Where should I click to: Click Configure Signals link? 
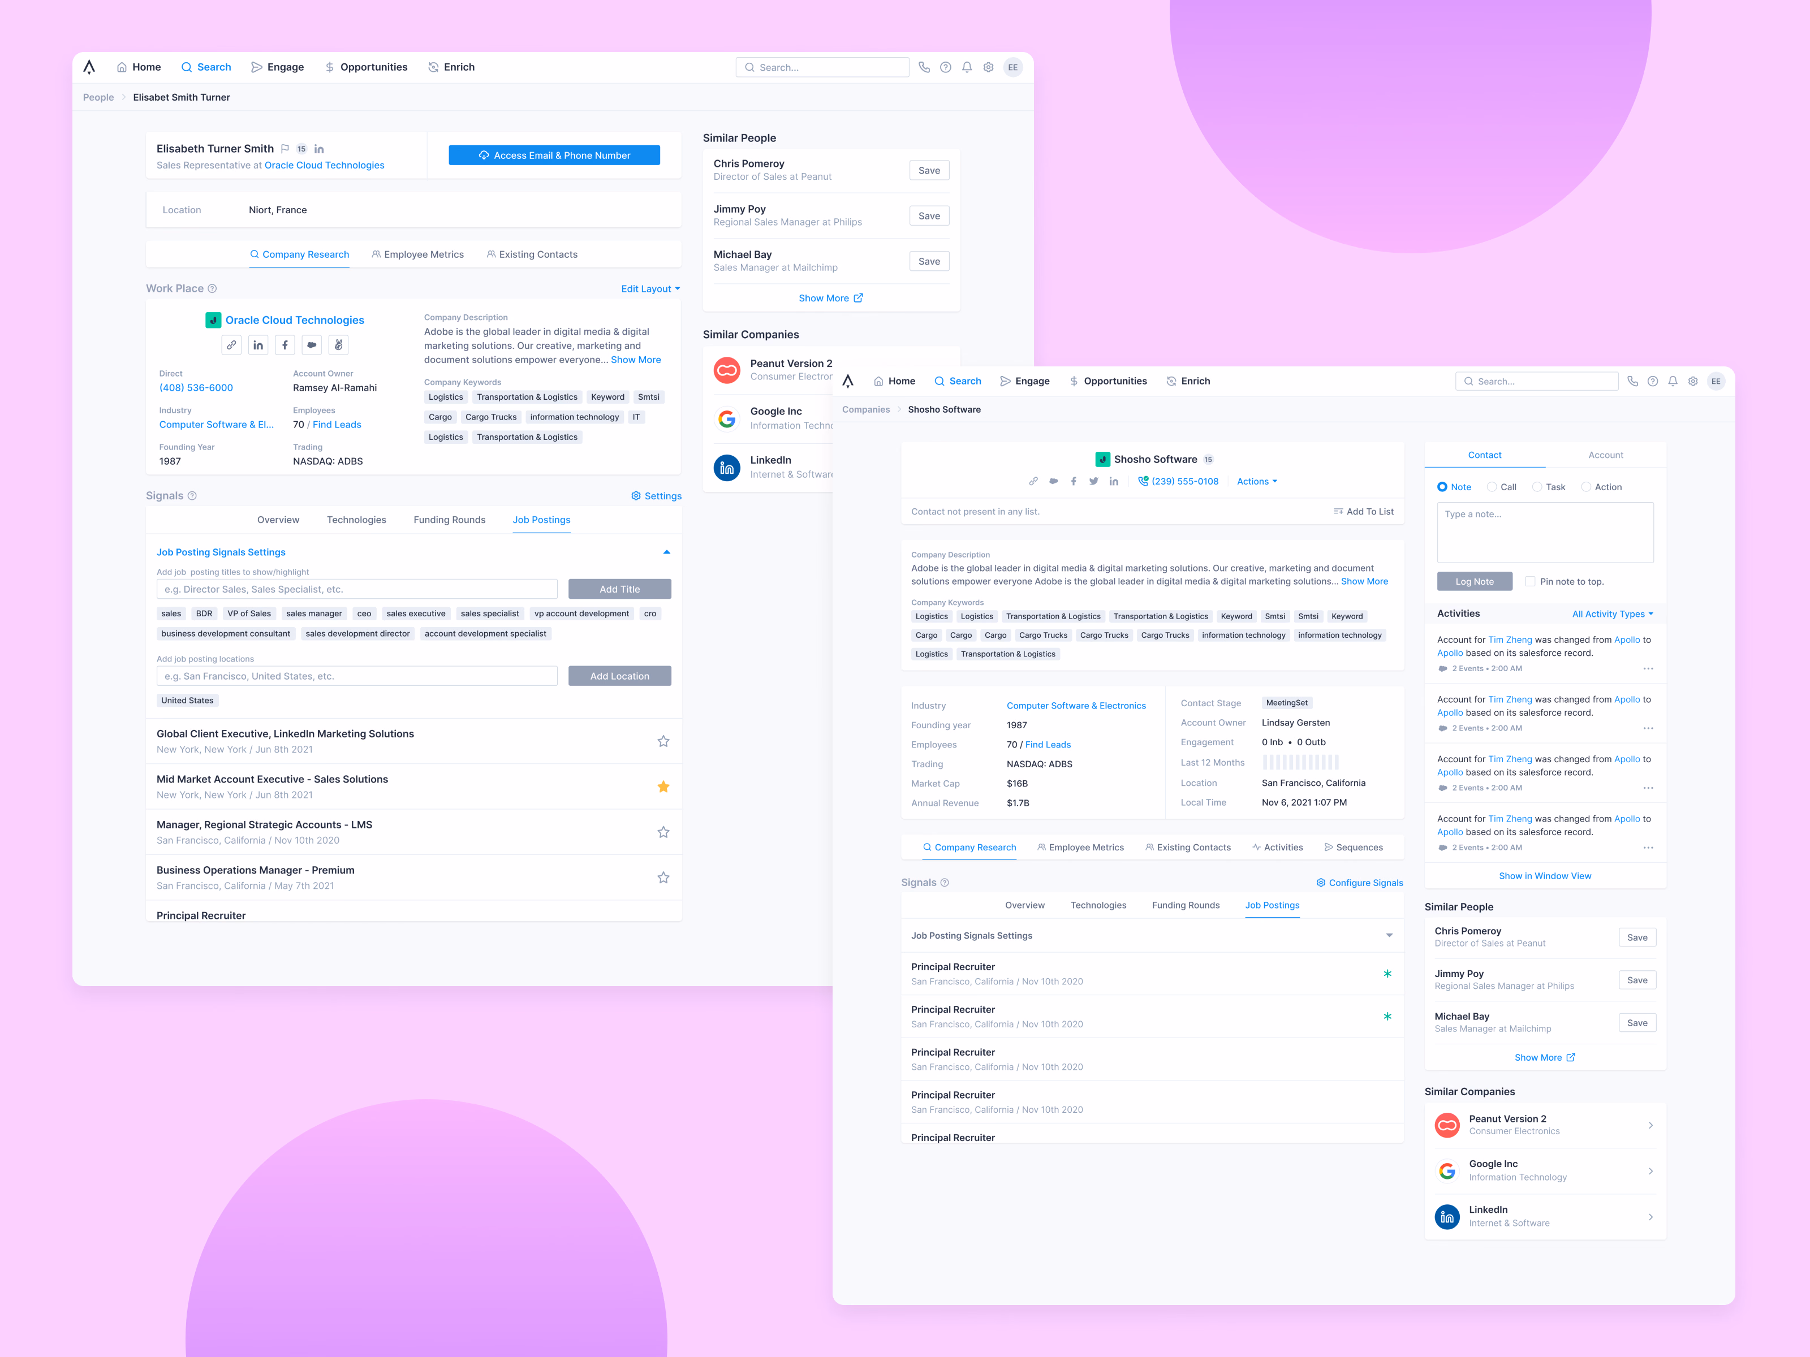pos(1359,883)
